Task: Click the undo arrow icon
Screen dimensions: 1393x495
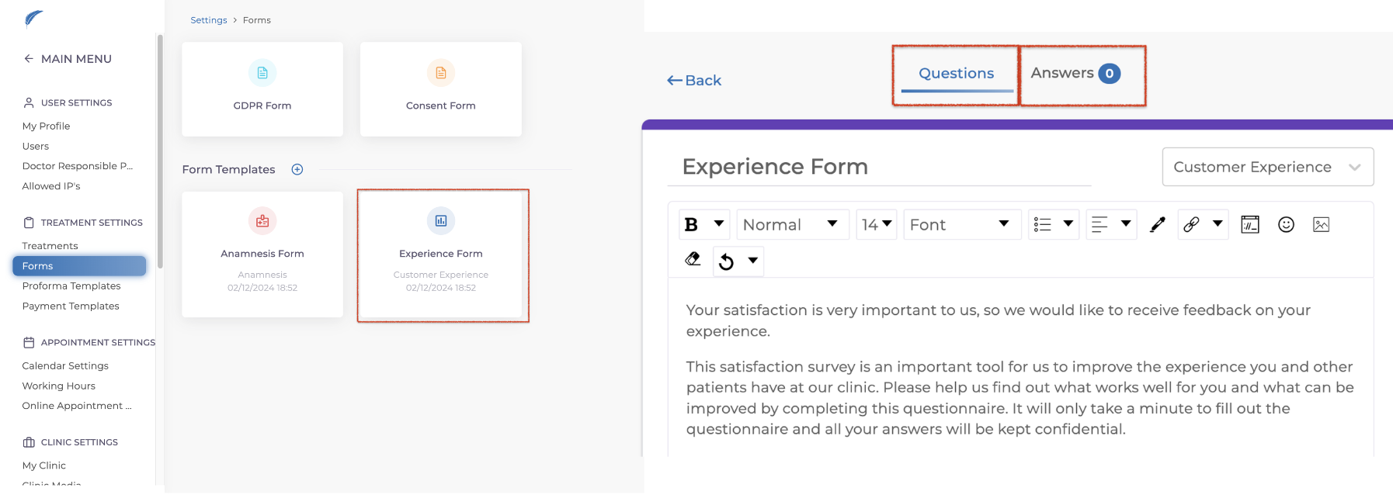Action: (x=726, y=261)
